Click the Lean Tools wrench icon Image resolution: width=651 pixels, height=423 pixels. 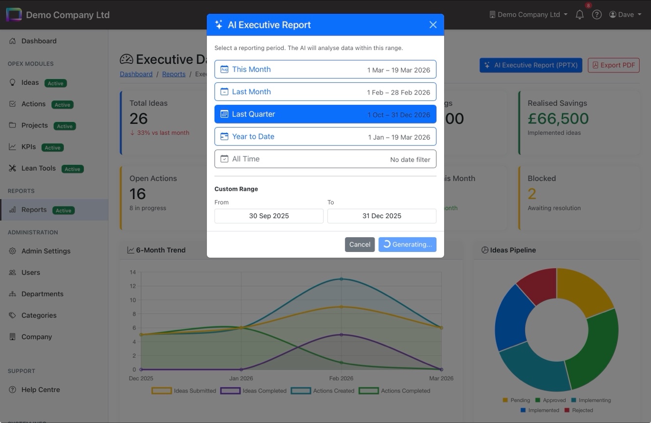(12, 168)
